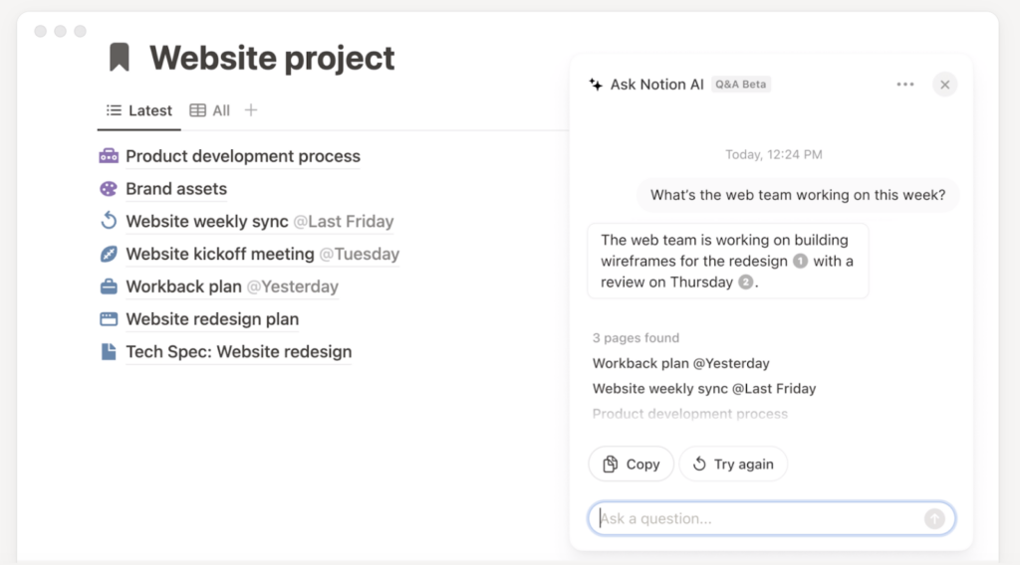Open the Product development process page
This screenshot has width=1020, height=565.
pos(243,156)
